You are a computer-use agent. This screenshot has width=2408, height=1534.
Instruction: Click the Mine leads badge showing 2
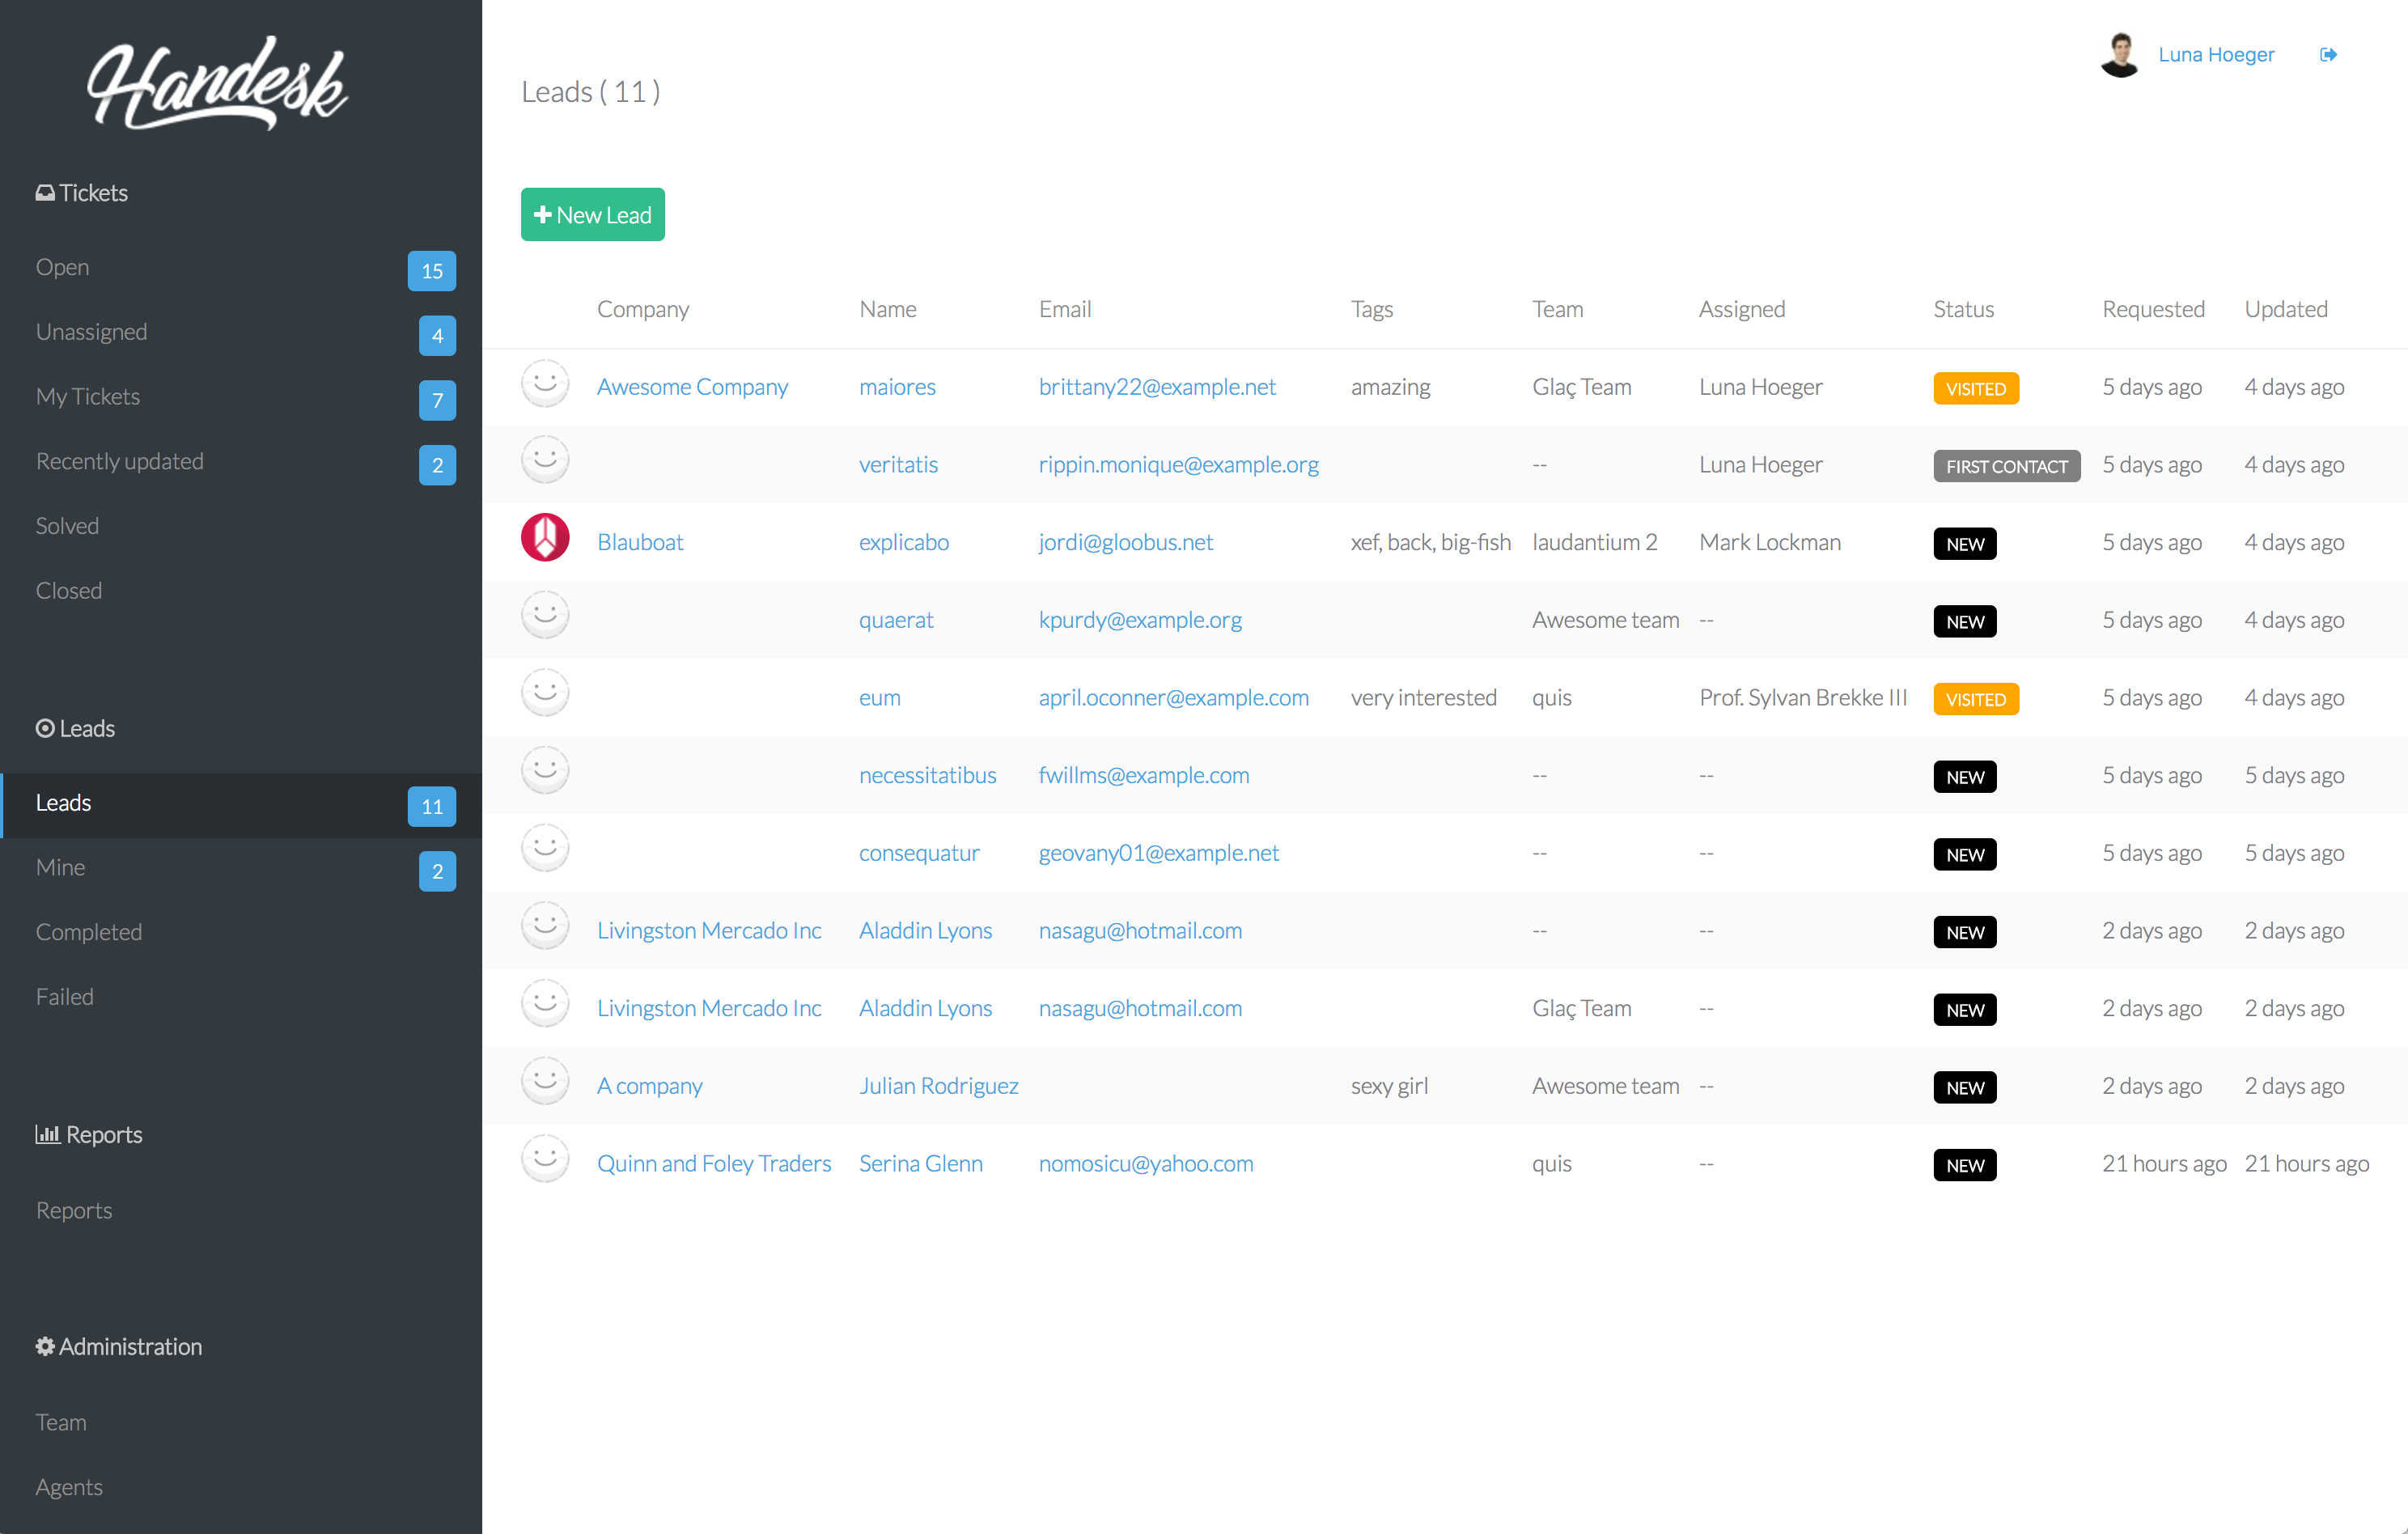[437, 871]
